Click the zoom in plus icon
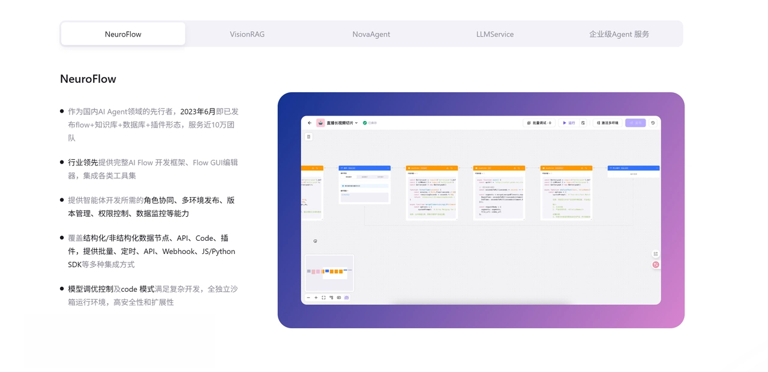This screenshot has height=372, width=768. point(316,298)
